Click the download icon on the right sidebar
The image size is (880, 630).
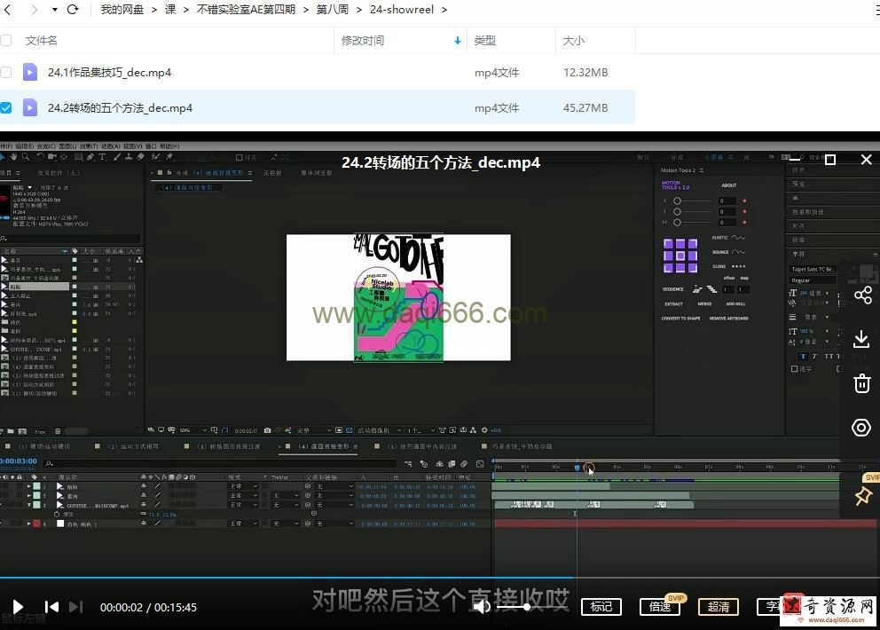point(861,339)
